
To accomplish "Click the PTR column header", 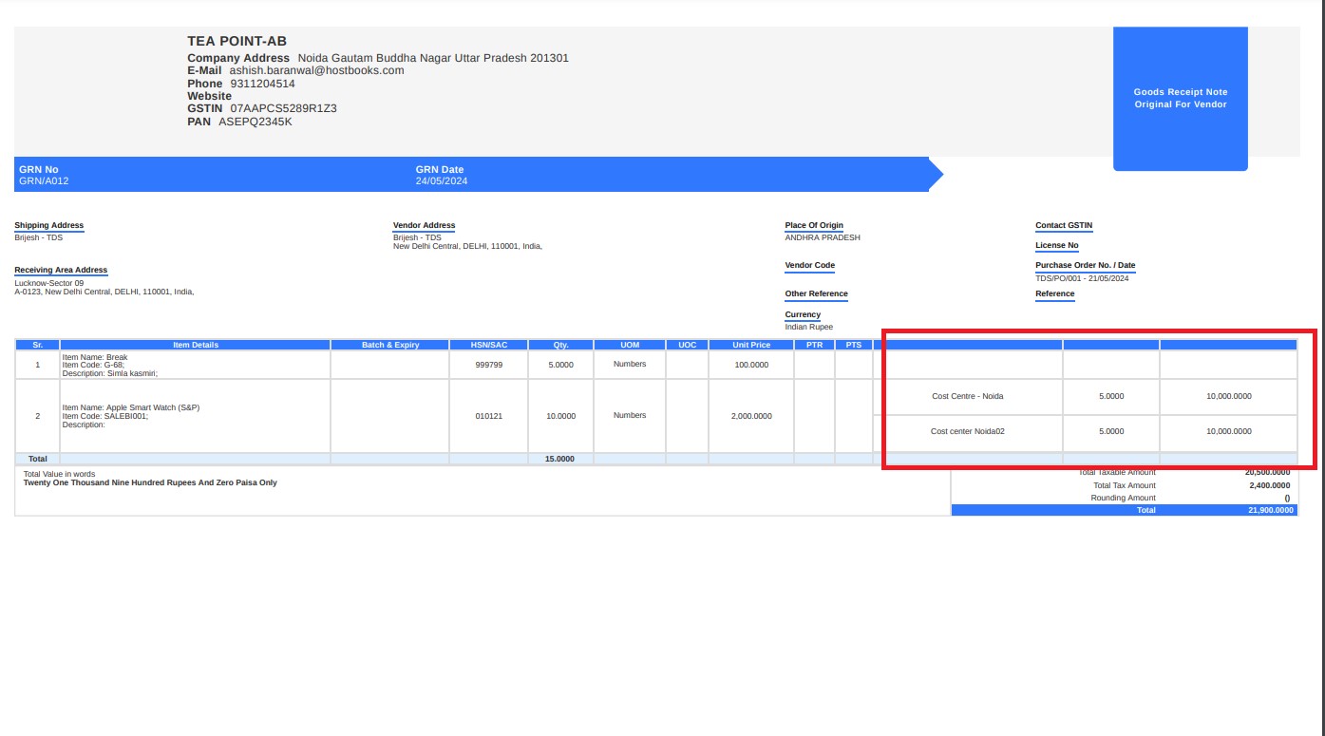I will click(x=814, y=345).
